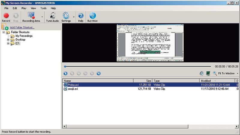Click the magnifier zoom icon
The height and width of the screenshot is (135, 240).
(x=215, y=73)
